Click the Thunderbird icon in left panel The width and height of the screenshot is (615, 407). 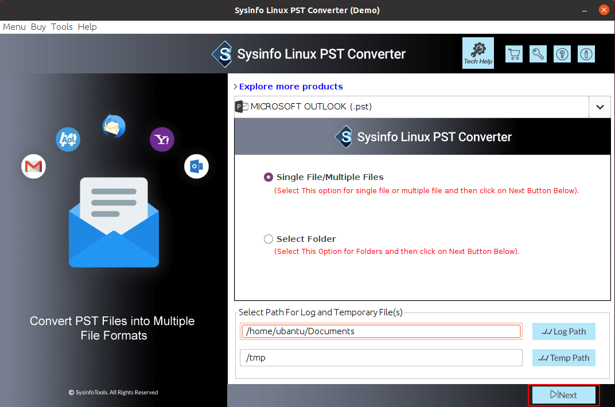pyautogui.click(x=114, y=126)
